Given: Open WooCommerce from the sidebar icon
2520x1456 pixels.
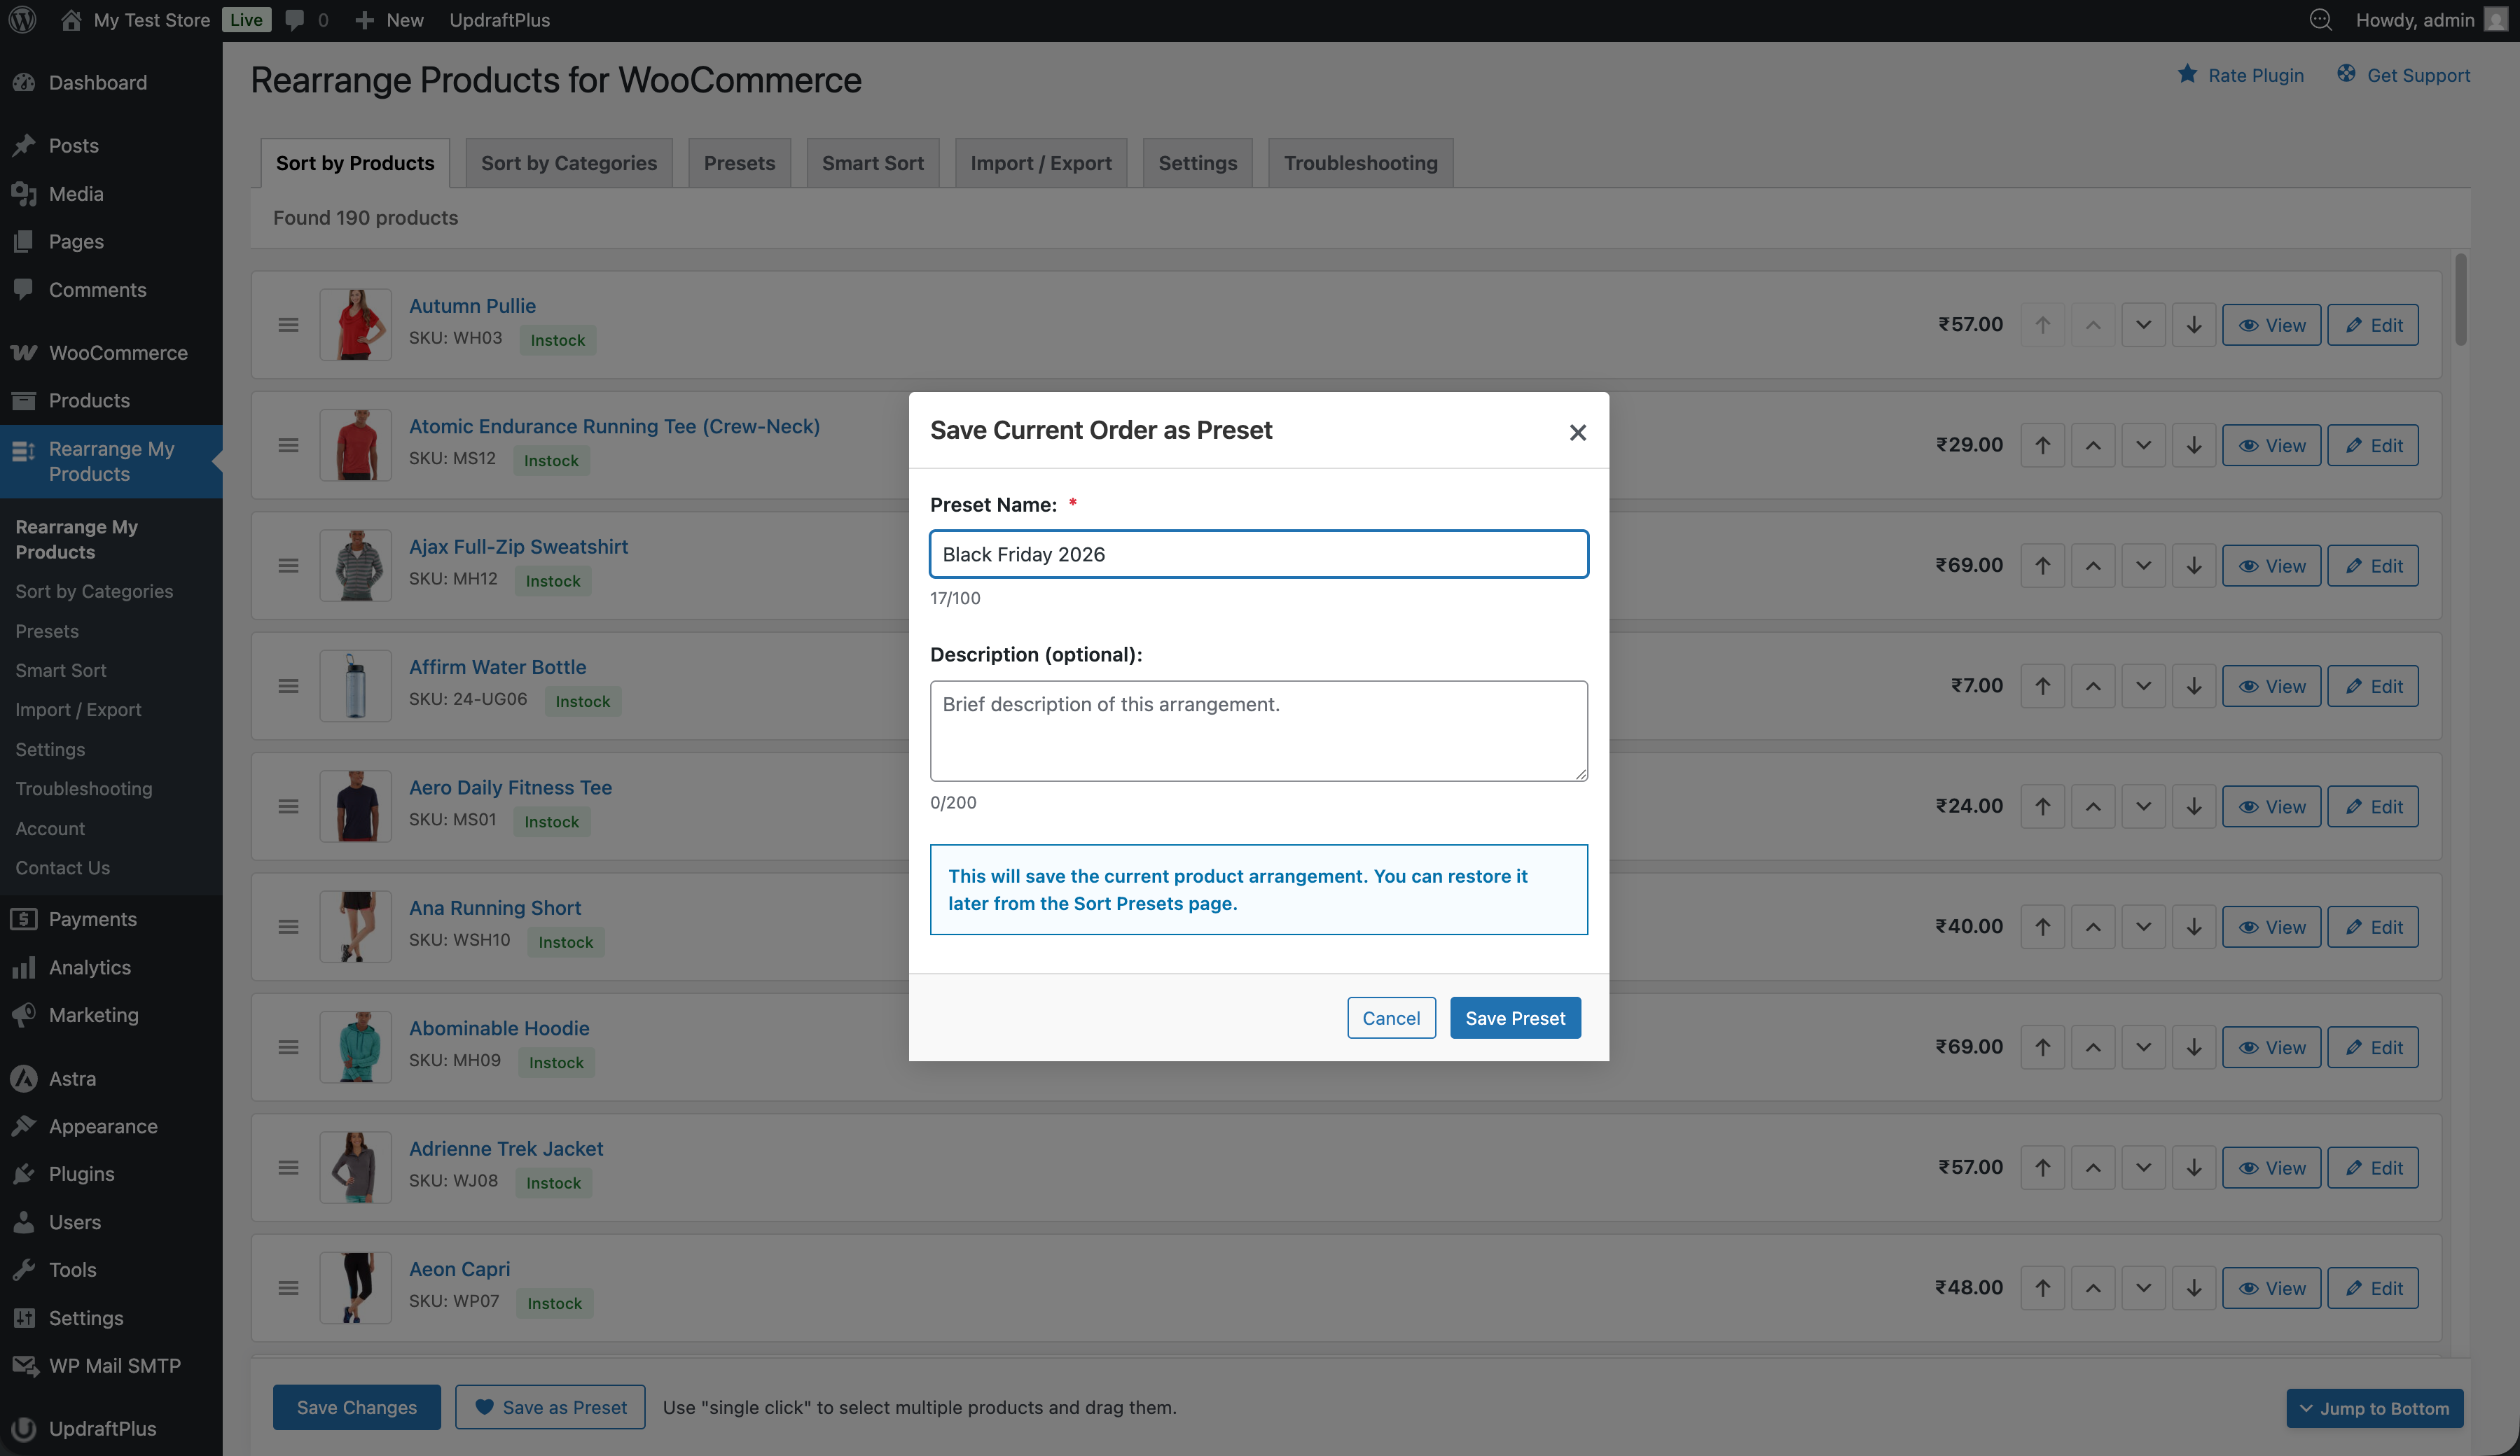Looking at the screenshot, I should point(24,353).
